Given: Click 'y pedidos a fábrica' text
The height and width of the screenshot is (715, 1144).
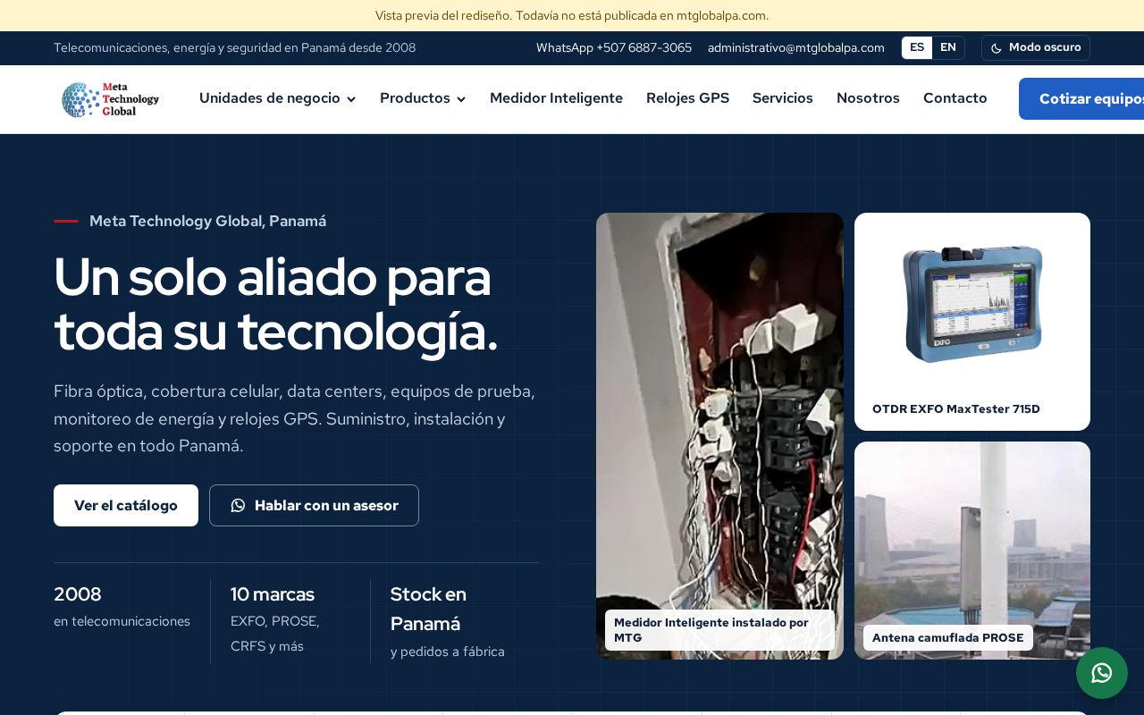Looking at the screenshot, I should point(448,652).
